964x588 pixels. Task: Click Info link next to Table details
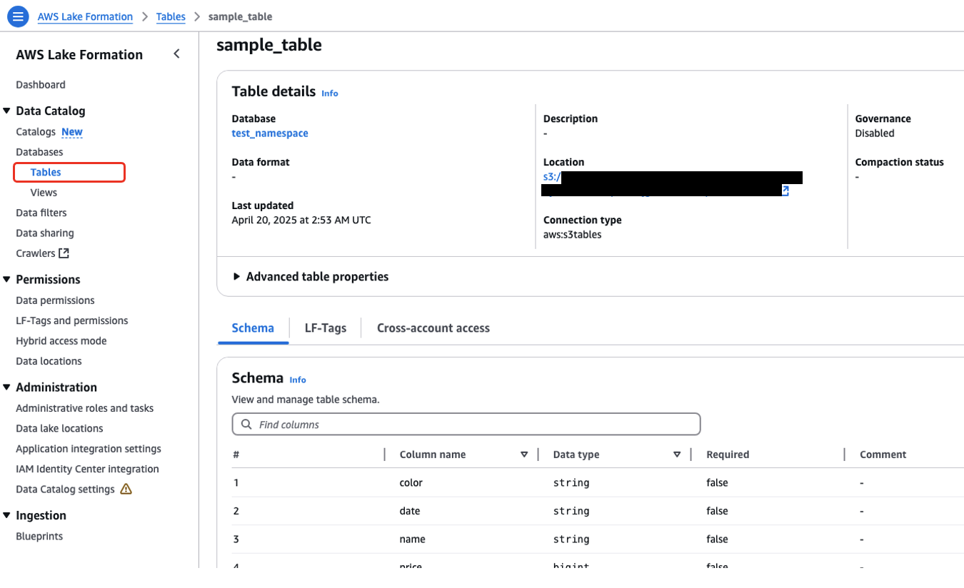point(330,93)
